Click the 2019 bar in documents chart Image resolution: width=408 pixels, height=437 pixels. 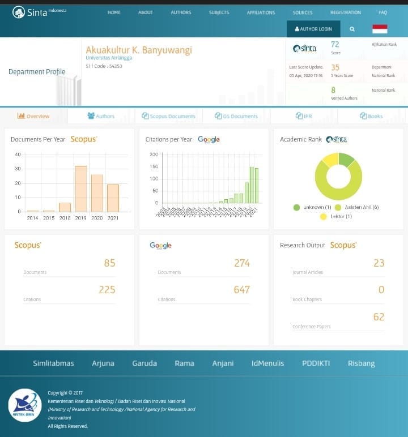[x=81, y=188]
